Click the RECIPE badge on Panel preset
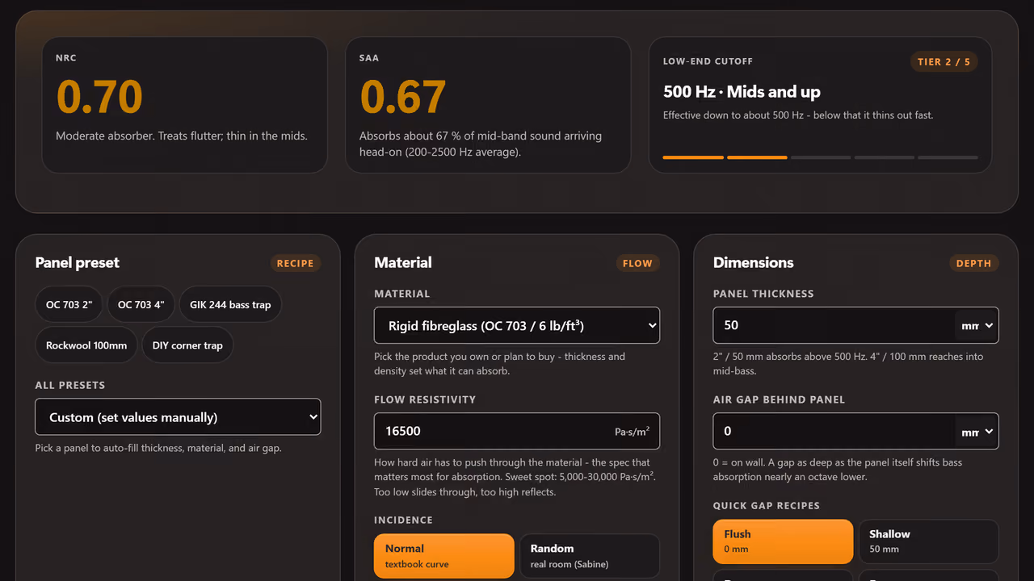Screen dimensions: 1034x581 [x=295, y=263]
